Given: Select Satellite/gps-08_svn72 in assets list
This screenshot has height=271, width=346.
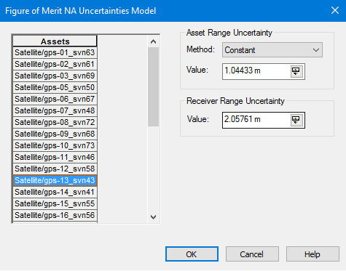Looking at the screenshot, I should point(55,122).
